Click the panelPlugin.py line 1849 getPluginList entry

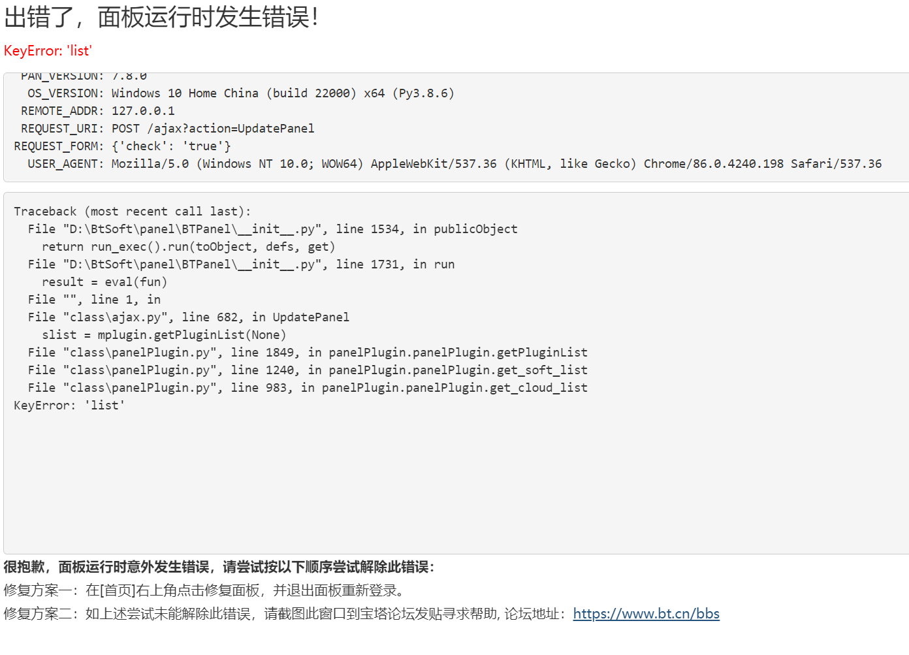pos(308,353)
